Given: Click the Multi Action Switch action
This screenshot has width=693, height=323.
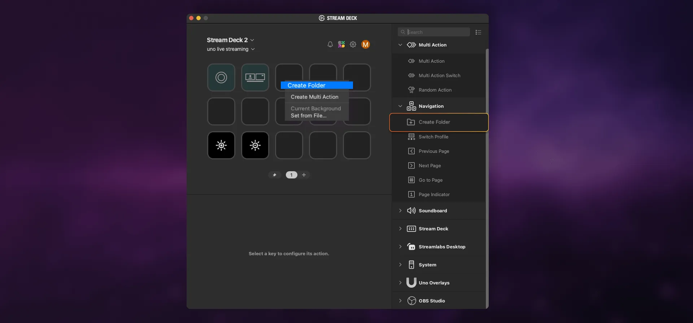Looking at the screenshot, I should click(x=439, y=75).
